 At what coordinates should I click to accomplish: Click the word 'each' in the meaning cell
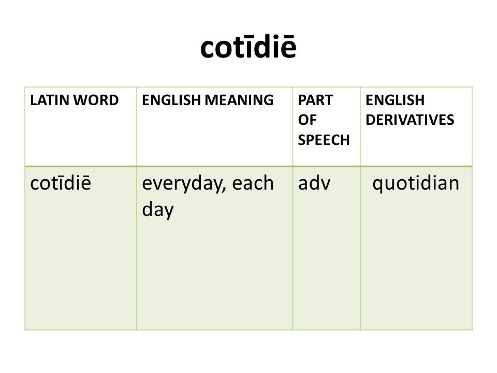pyautogui.click(x=253, y=183)
